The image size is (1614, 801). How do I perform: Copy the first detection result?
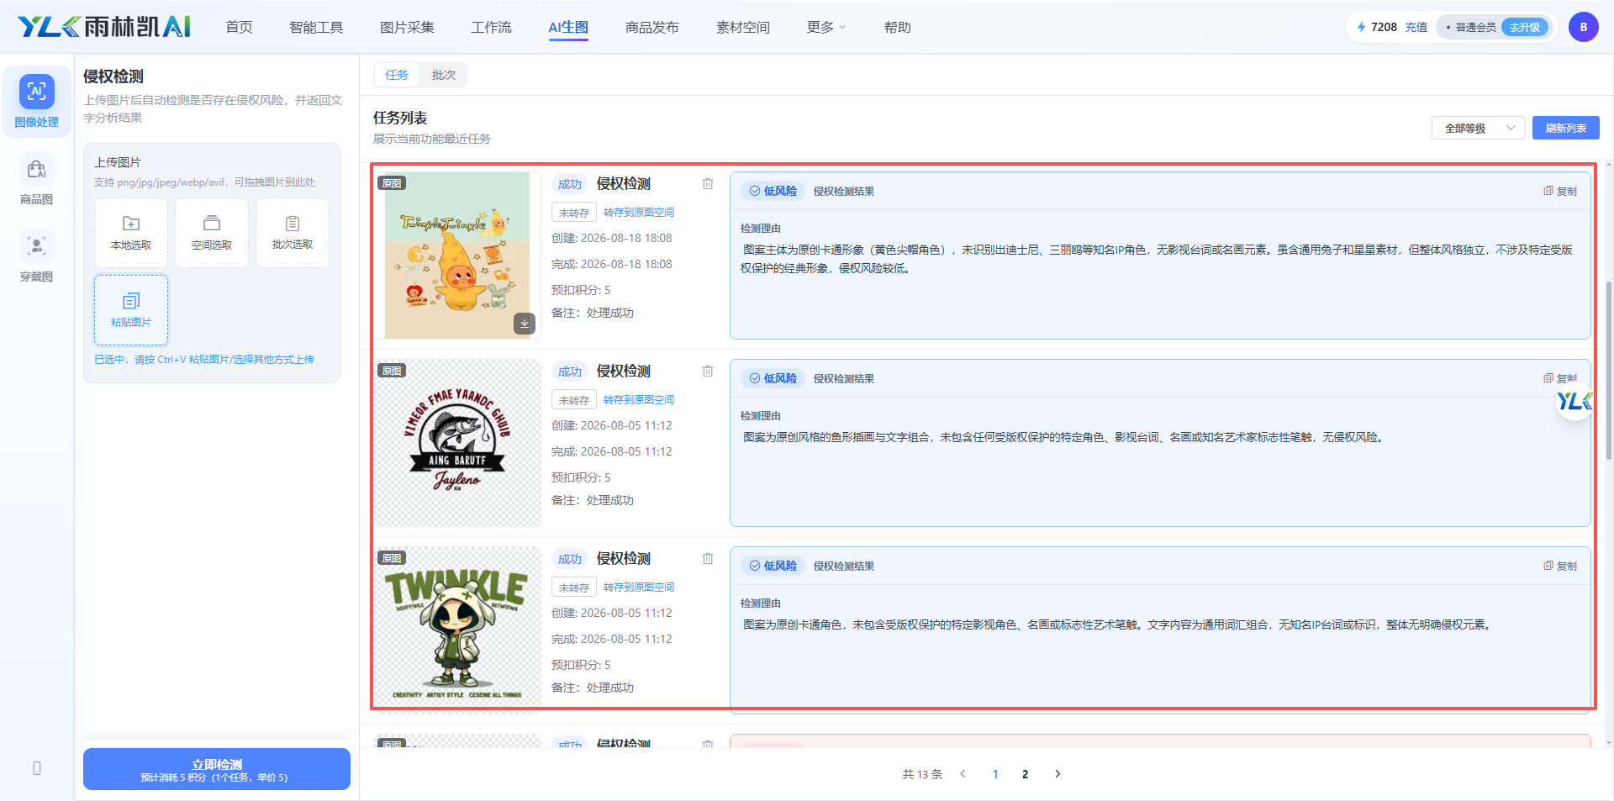click(x=1560, y=191)
